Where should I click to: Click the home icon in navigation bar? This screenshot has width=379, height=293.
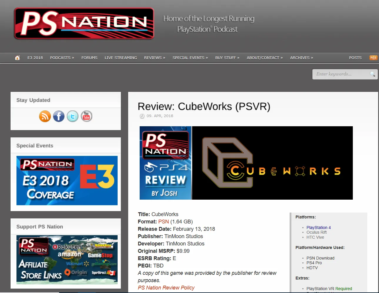point(17,58)
